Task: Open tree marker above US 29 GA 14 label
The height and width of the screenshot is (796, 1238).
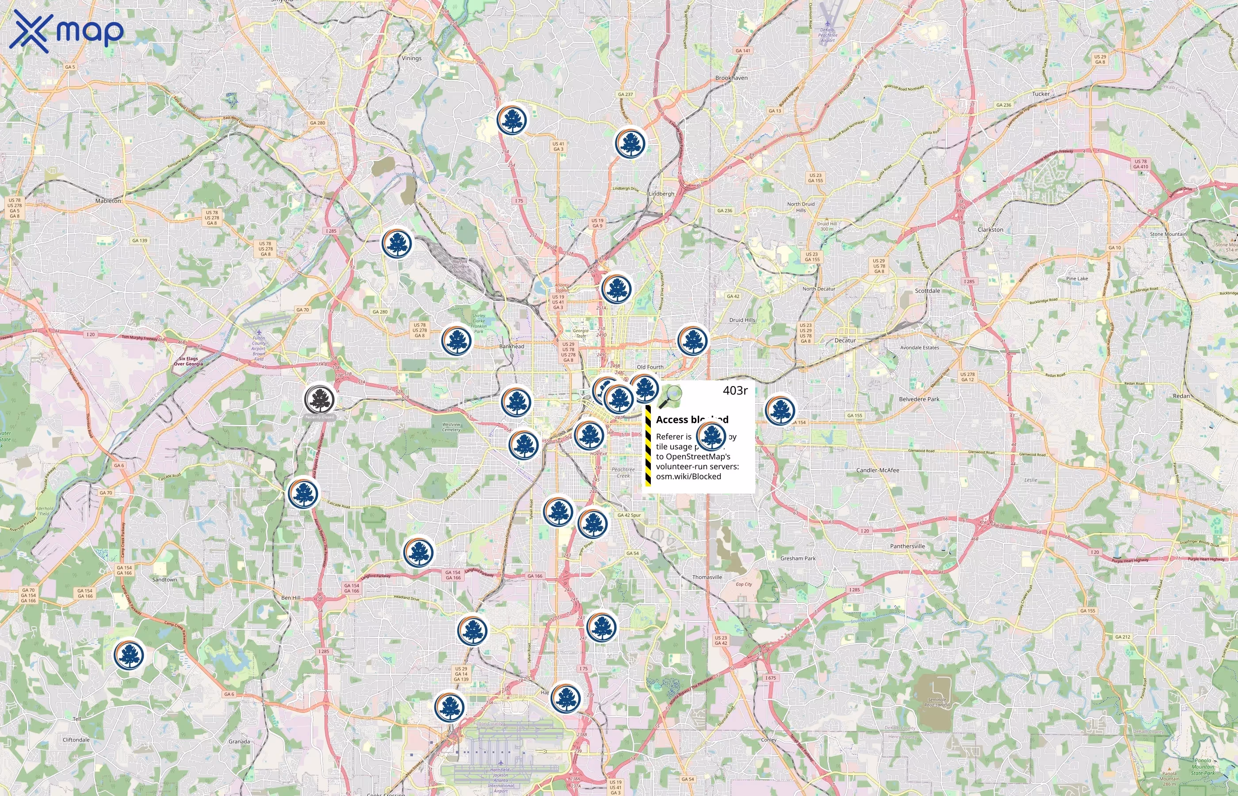Action: (472, 630)
